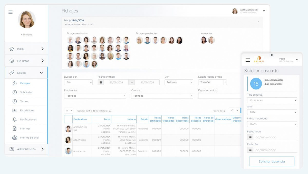Viewport: 308px width, 174px height.
Task: Open the Estado Horas extras dropdown
Action: (x=213, y=82)
